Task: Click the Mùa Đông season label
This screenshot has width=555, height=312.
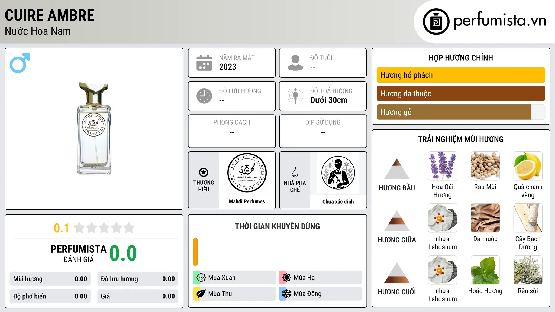Action: coord(308,294)
